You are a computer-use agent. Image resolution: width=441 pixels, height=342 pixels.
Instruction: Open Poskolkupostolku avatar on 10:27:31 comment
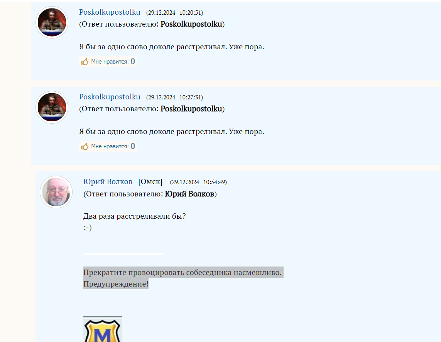[x=52, y=107]
